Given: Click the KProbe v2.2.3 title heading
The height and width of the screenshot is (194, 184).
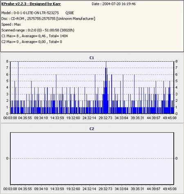Looking at the screenshot, I should point(31,4).
